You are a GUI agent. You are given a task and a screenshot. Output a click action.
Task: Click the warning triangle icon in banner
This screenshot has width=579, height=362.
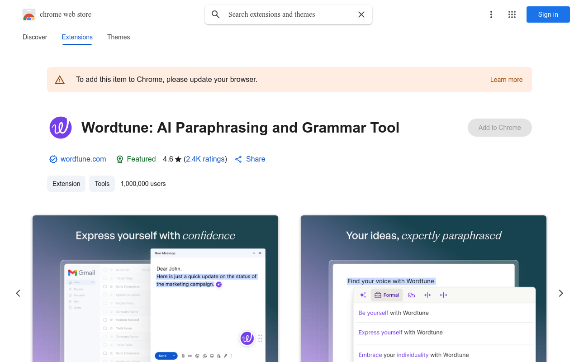coord(60,80)
